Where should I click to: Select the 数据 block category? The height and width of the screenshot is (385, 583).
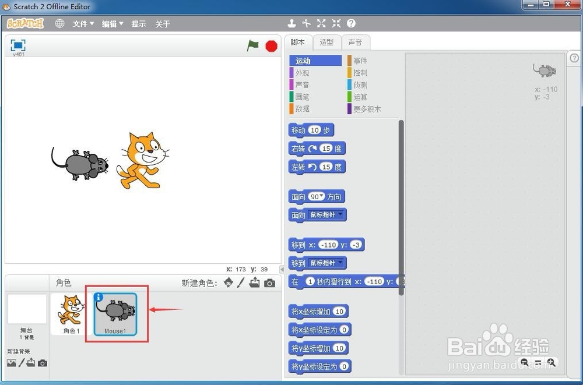pos(315,109)
